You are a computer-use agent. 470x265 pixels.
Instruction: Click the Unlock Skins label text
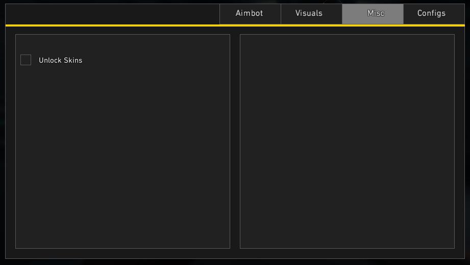(60, 60)
